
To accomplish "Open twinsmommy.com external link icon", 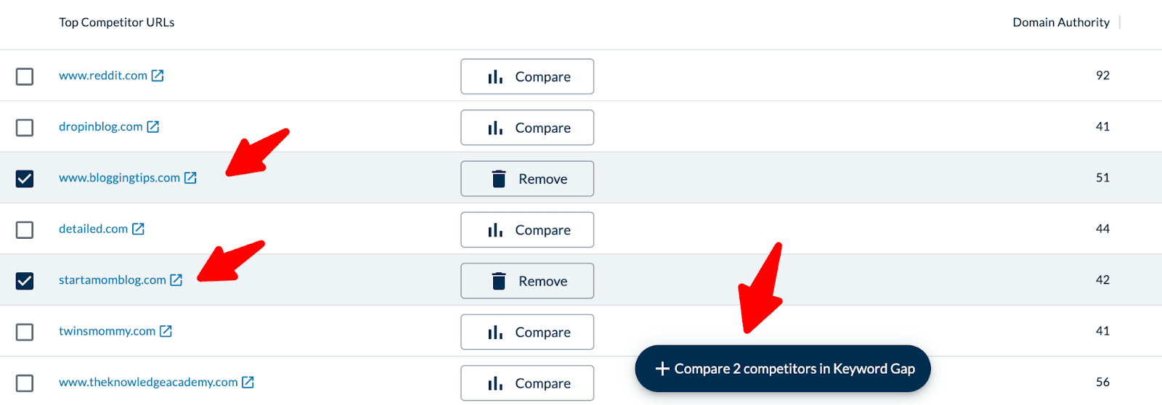I will (x=166, y=331).
